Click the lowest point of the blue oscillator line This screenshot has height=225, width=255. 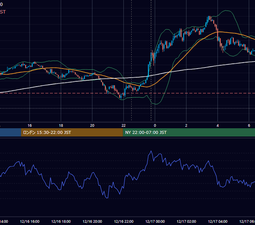tap(107, 198)
